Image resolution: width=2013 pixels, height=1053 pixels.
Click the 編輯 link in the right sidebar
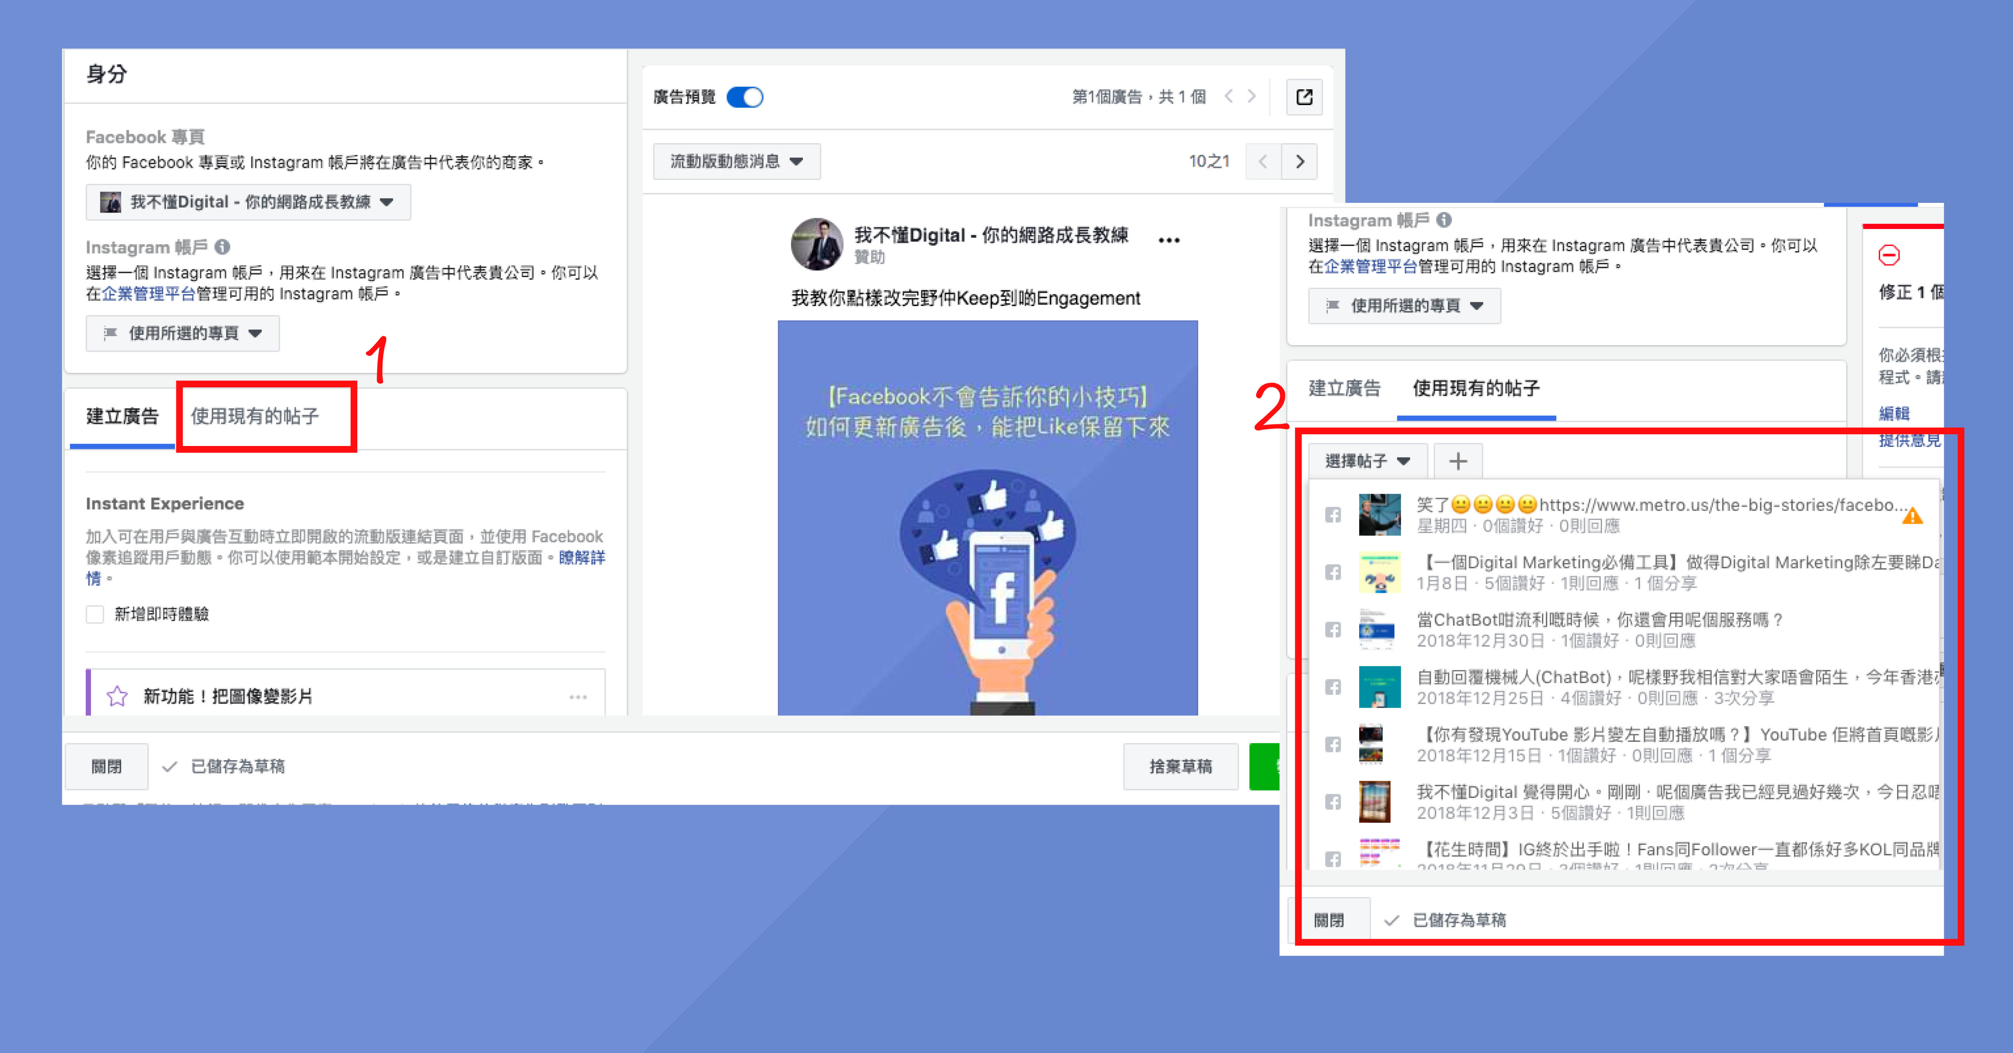coord(1894,414)
